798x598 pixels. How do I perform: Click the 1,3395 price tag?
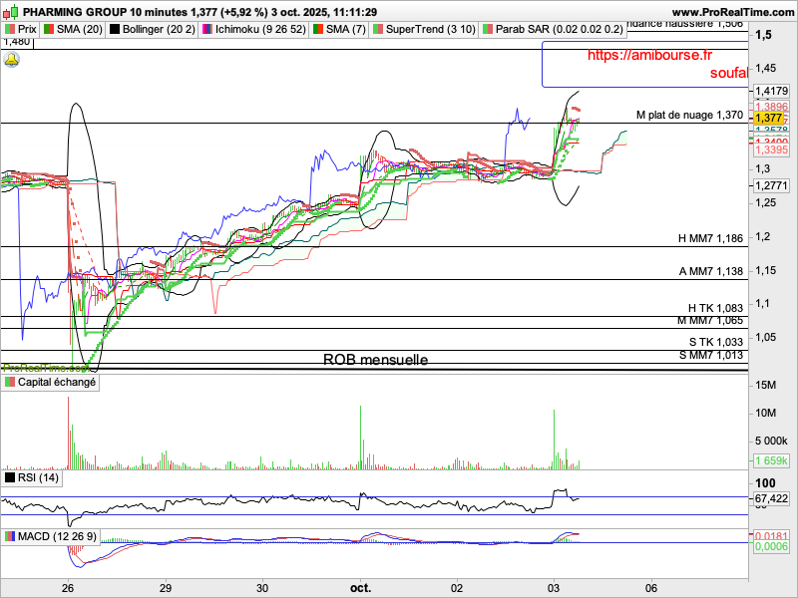click(771, 150)
